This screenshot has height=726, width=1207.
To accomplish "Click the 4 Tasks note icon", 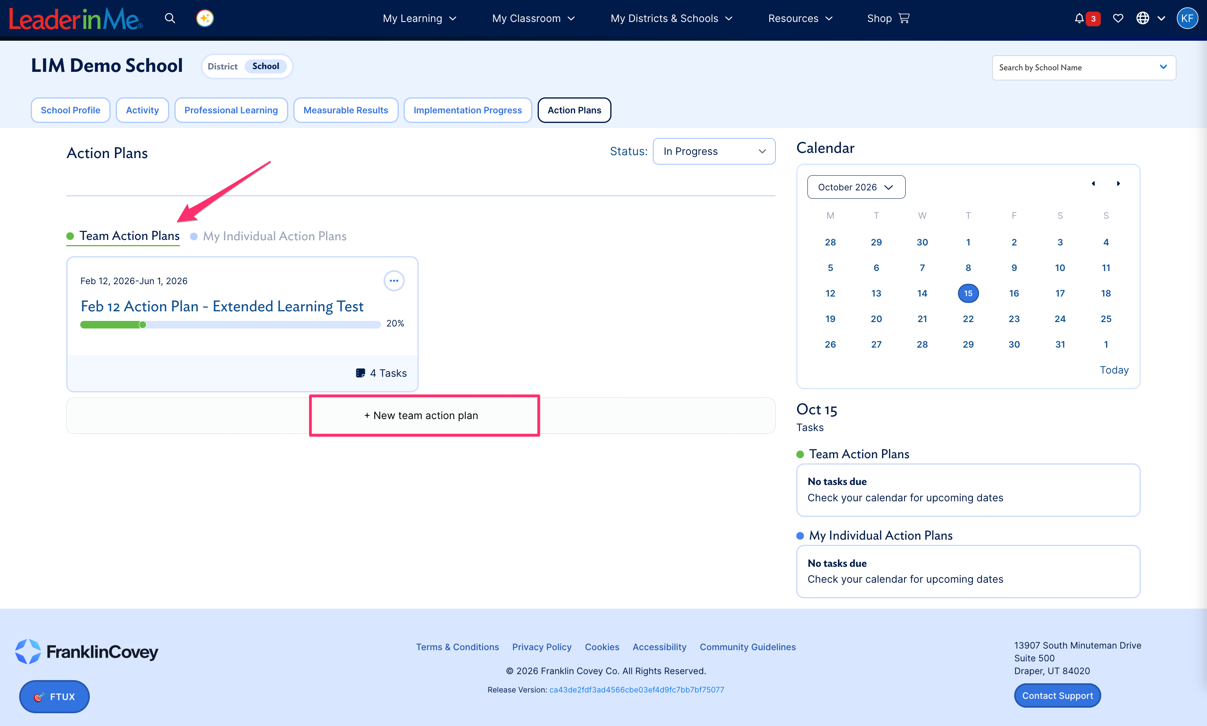I will pos(360,373).
